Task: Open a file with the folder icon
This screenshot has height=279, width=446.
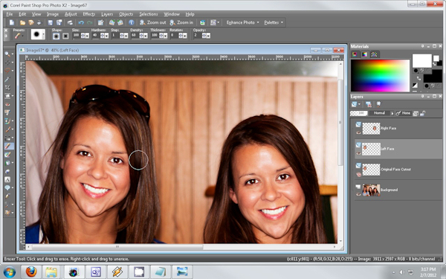Action: pyautogui.click(x=22, y=22)
